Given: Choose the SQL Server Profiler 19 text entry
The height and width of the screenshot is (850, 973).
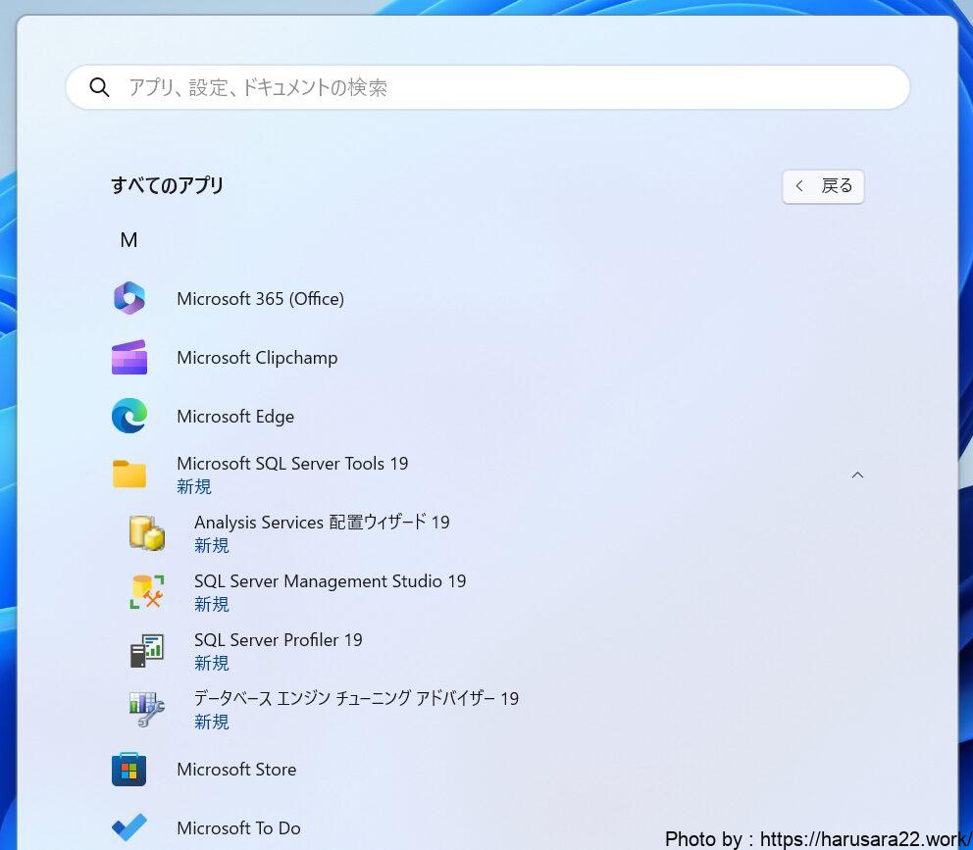Looking at the screenshot, I should coord(278,640).
